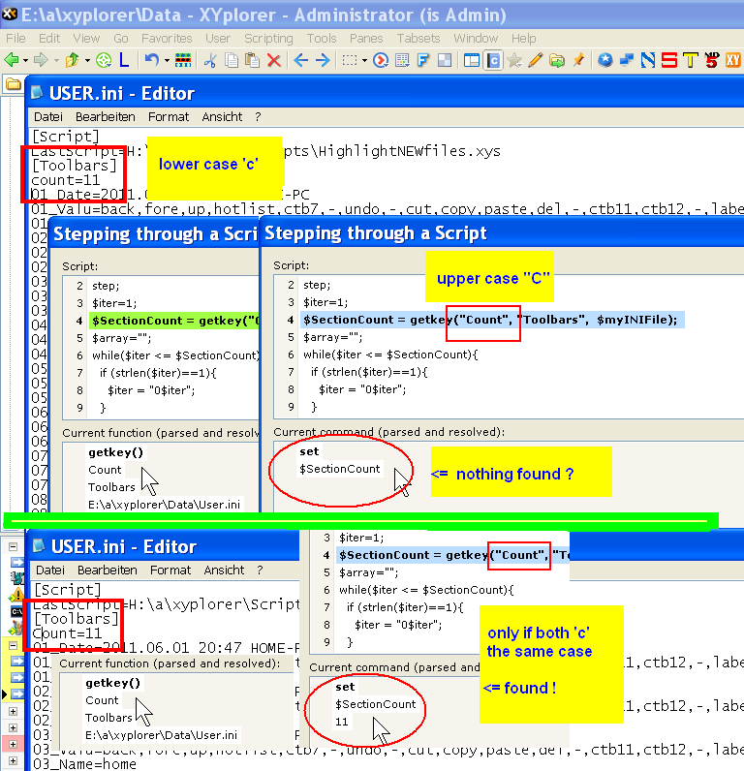Click the yellow T toolbar icon
Image resolution: width=744 pixels, height=771 pixels.
point(691,60)
